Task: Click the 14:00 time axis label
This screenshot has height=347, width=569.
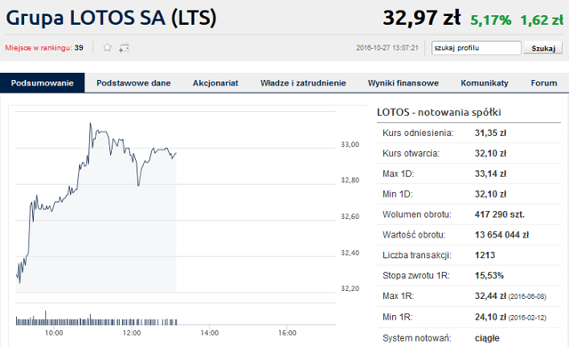Action: click(x=210, y=333)
